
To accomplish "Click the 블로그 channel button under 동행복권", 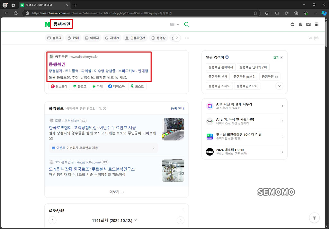I will coord(80,86).
